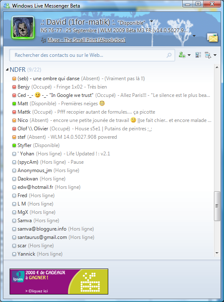
Task: Click the Windows Live Messenger title icon
Action: pyautogui.click(x=7, y=5)
